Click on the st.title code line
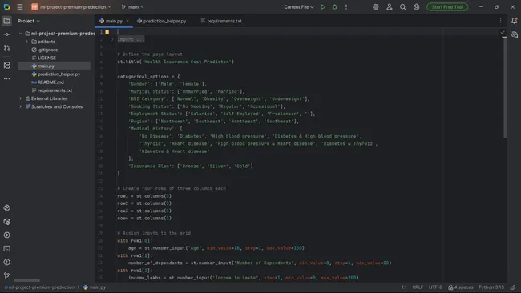The height and width of the screenshot is (293, 521). pos(176,62)
